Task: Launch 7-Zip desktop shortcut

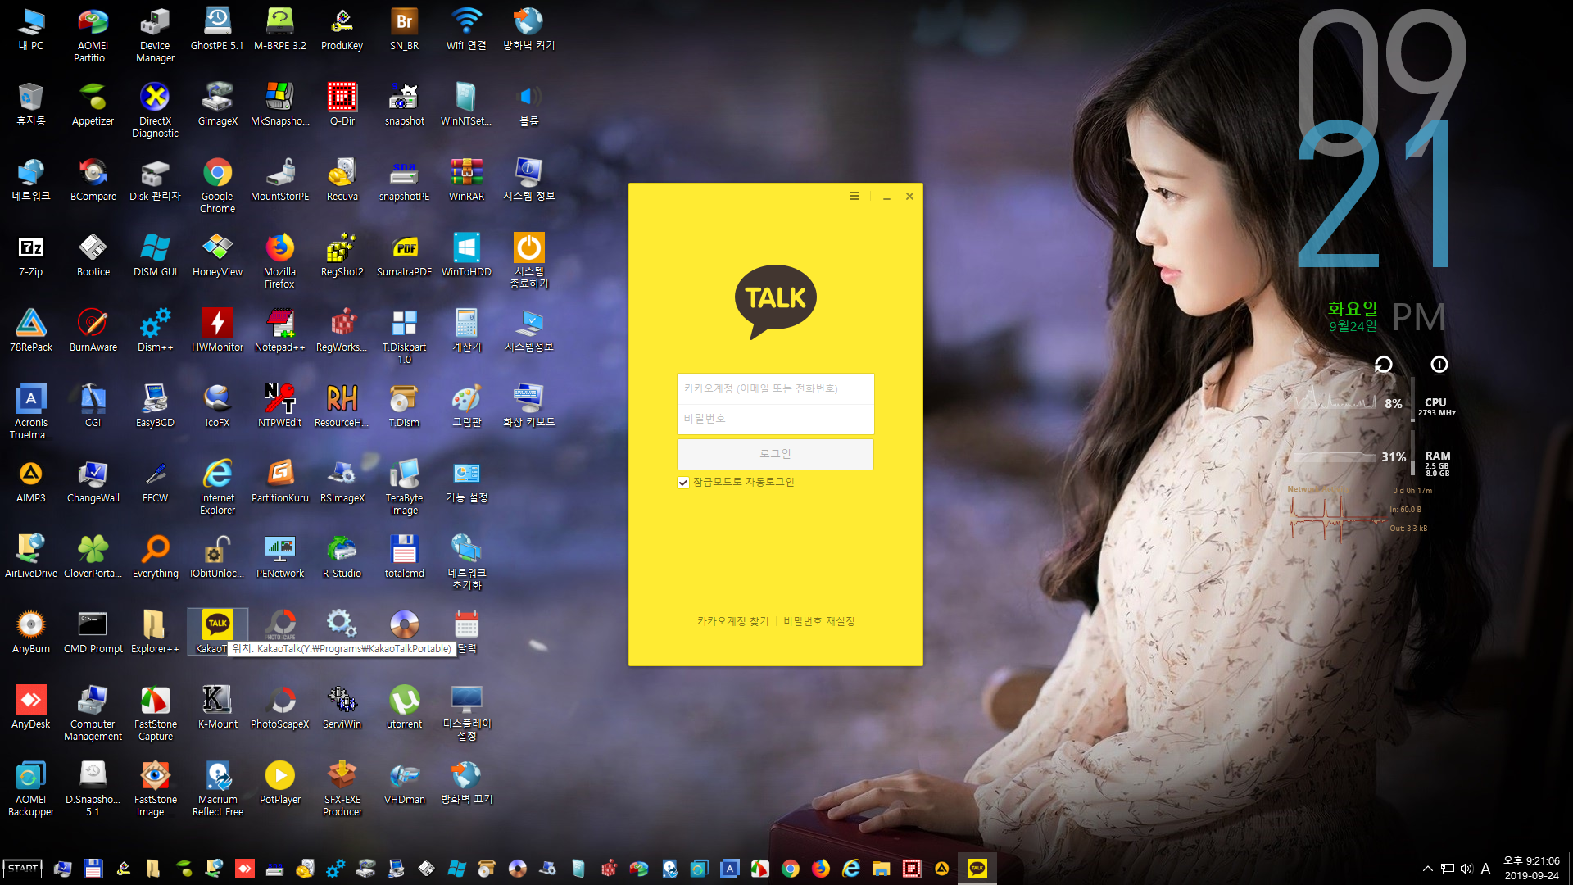Action: tap(31, 255)
